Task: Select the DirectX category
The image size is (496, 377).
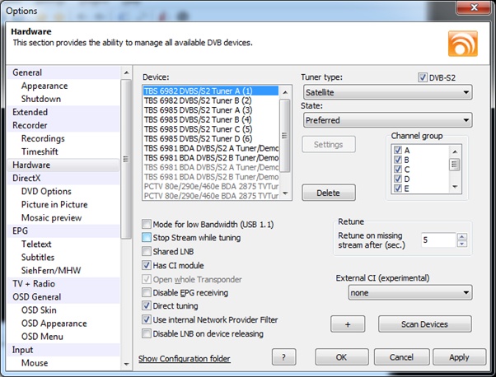Action: 63,179
